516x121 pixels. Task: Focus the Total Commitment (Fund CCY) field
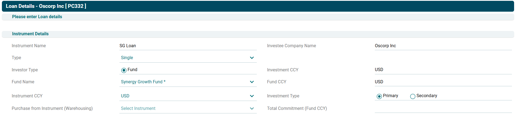443,109
